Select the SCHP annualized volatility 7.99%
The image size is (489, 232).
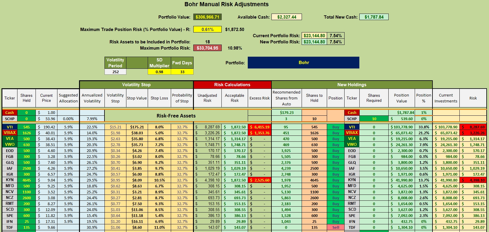point(92,119)
